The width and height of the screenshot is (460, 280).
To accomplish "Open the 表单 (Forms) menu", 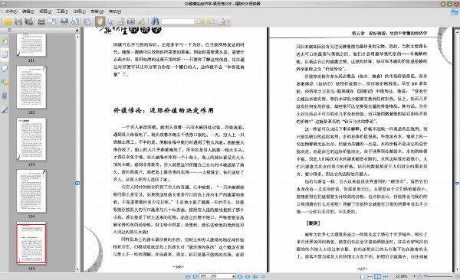I will coord(97,11).
